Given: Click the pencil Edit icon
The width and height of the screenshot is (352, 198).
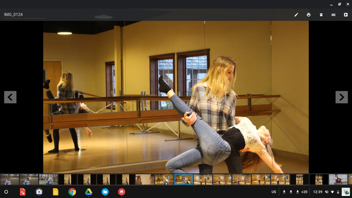Looking at the screenshot, I should pyautogui.click(x=296, y=15).
